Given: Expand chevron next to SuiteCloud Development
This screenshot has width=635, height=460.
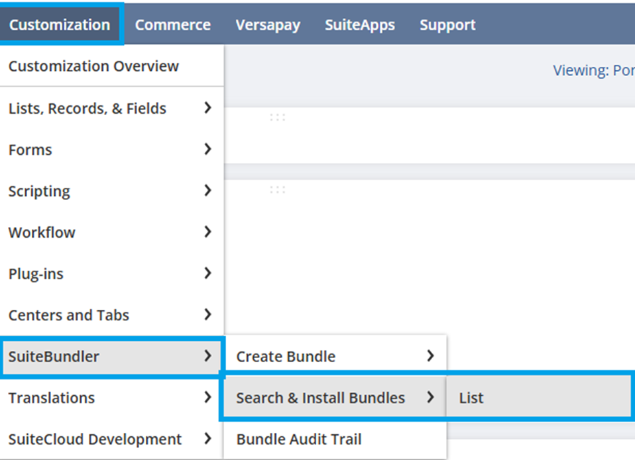Looking at the screenshot, I should [x=207, y=439].
